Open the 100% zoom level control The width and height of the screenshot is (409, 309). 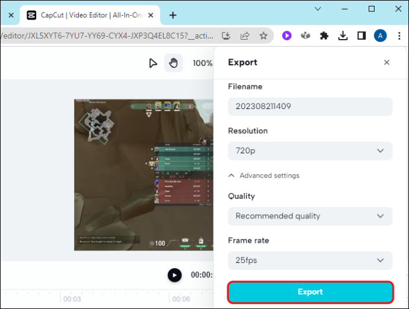202,63
